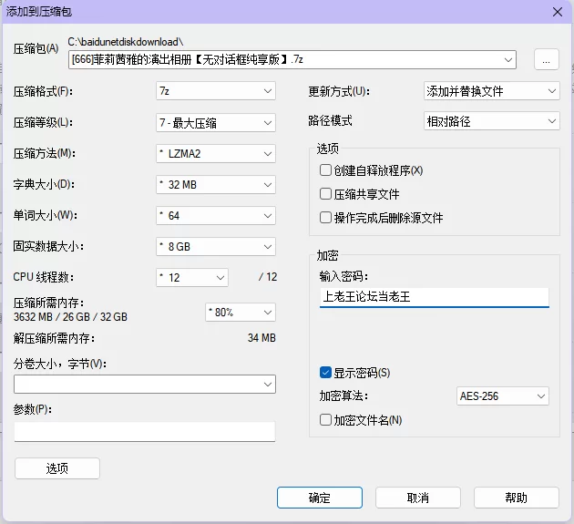This screenshot has width=574, height=524.
Task: Click the 确定 button
Action: 320,498
